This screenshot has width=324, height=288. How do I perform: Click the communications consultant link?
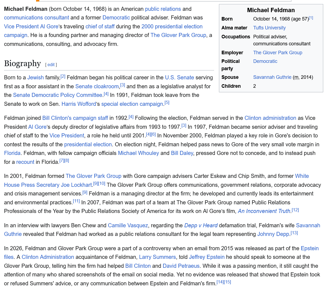[36, 18]
